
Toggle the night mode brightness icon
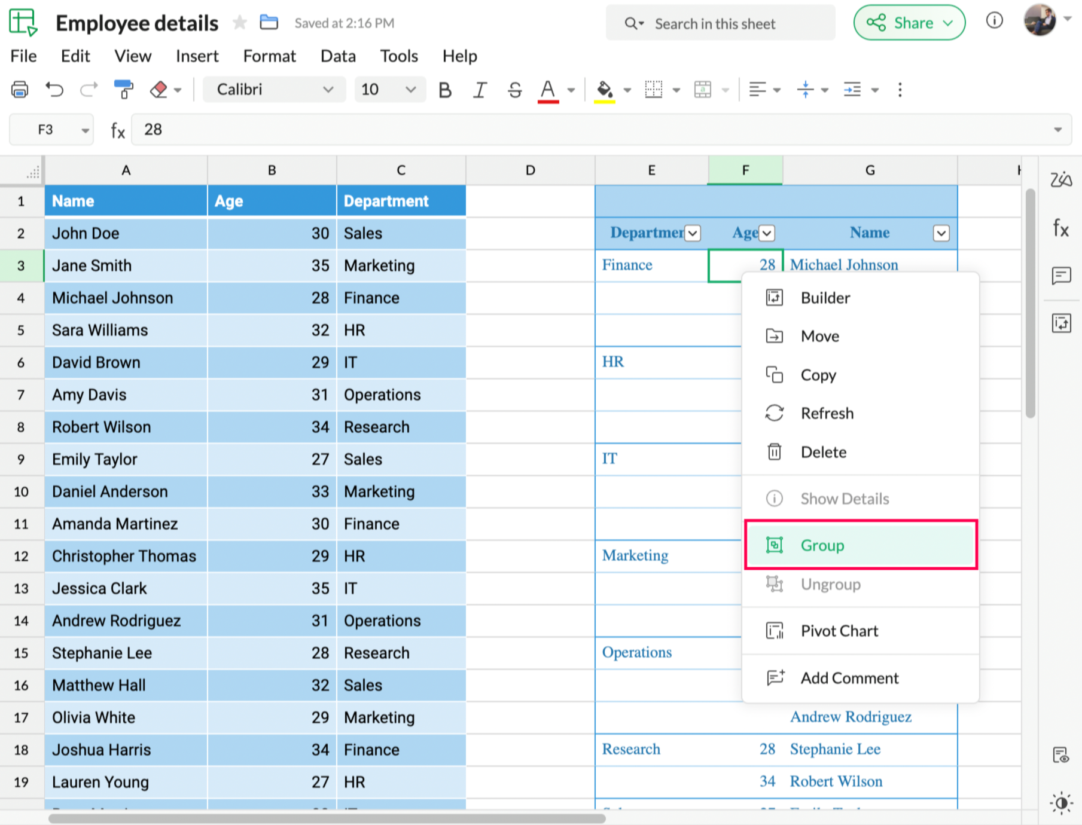[1061, 802]
